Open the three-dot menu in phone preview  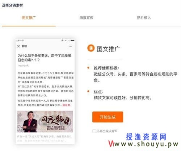click(71, 46)
